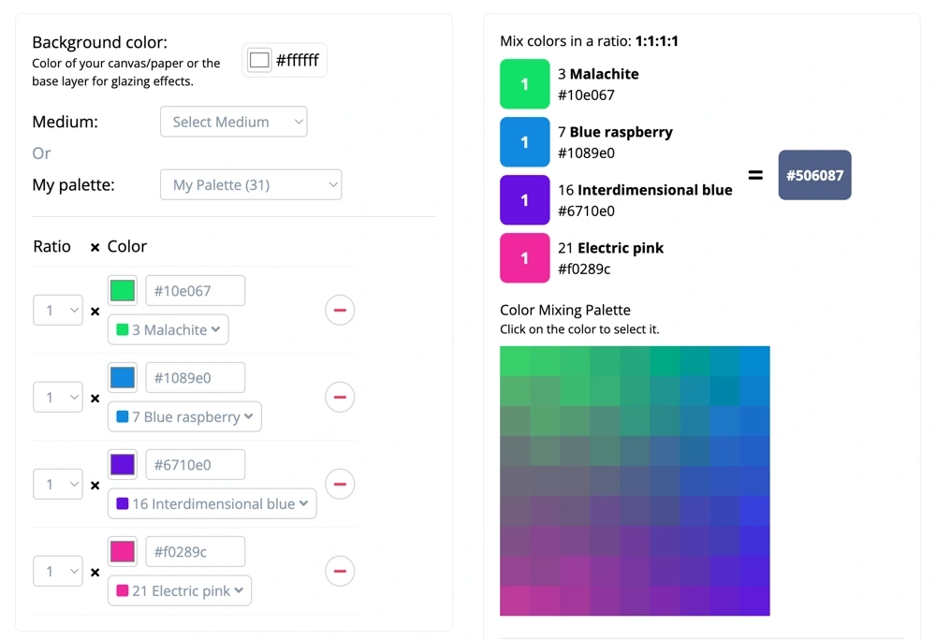Delete the Interdimensional blue row
This screenshot has width=936, height=640.
pyautogui.click(x=340, y=484)
